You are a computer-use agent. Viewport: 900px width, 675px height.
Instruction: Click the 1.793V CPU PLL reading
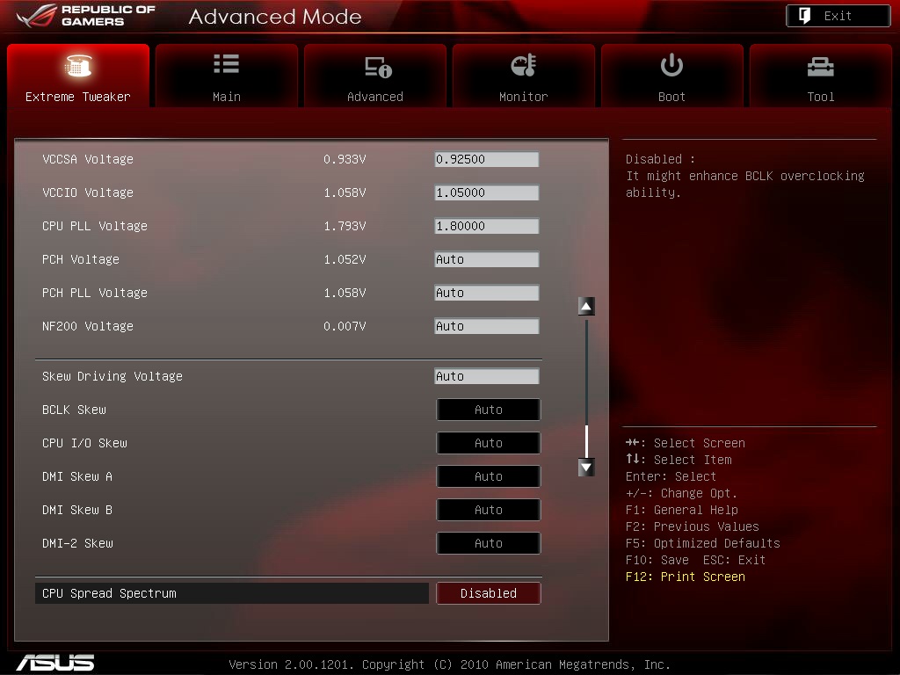(345, 226)
